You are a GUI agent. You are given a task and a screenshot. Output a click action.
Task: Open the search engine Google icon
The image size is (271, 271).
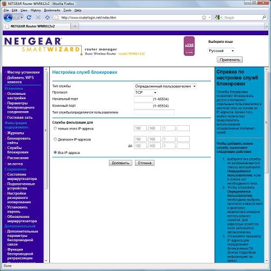coord(217,17)
